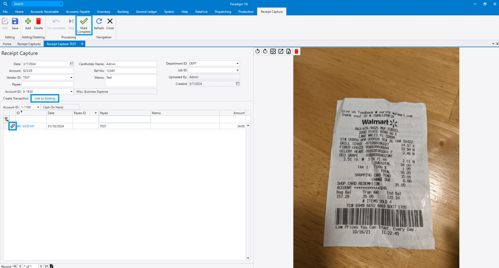Open the title bar Search dropdown arrow
Image resolution: width=499 pixels, height=268 pixels.
coord(61,4)
